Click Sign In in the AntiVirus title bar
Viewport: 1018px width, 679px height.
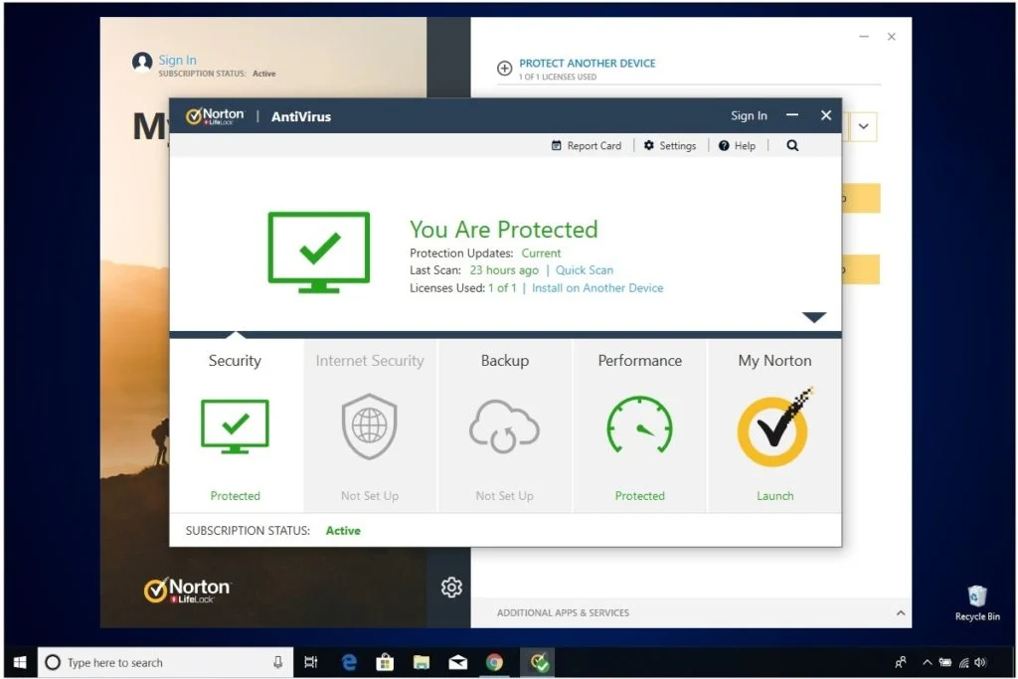coord(749,115)
